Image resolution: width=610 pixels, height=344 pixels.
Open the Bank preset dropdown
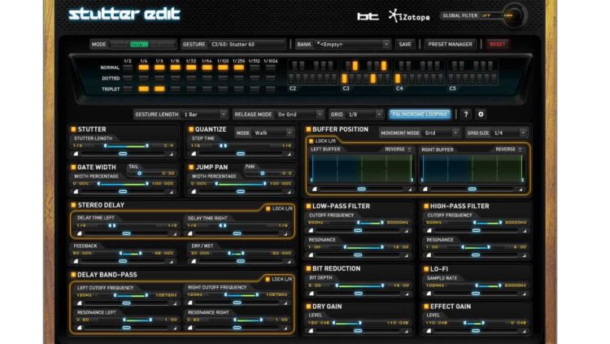352,45
